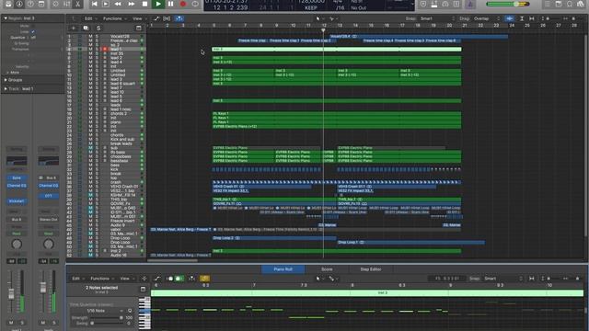Open the Library panel icon
589x331 pixels.
point(8,4)
